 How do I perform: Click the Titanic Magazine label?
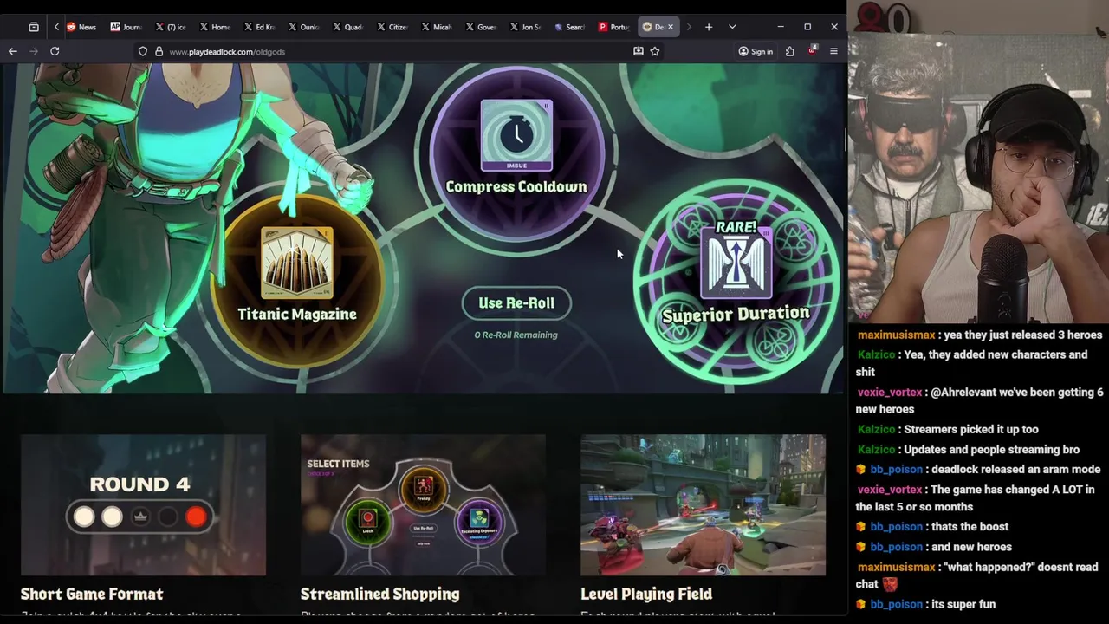click(x=297, y=314)
